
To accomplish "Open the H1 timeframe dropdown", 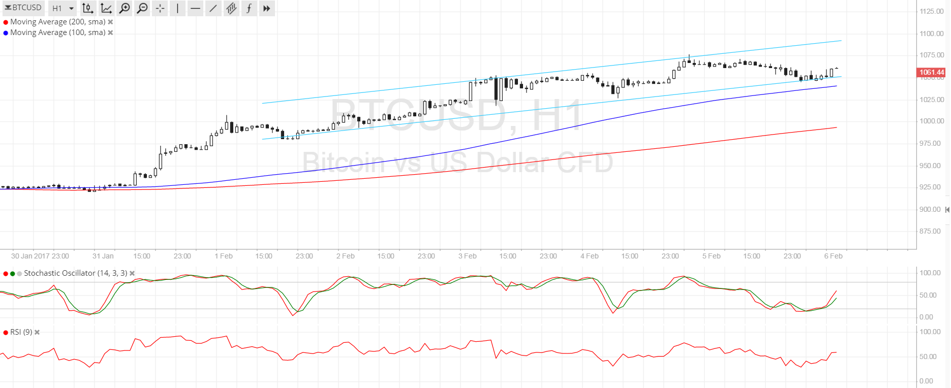I will (63, 8).
